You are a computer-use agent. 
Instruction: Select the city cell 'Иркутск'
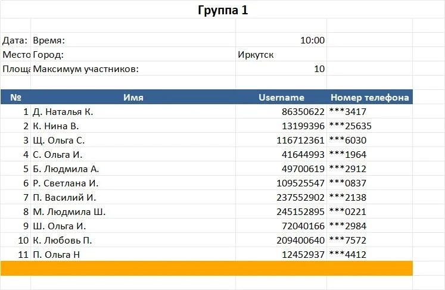(x=281, y=54)
